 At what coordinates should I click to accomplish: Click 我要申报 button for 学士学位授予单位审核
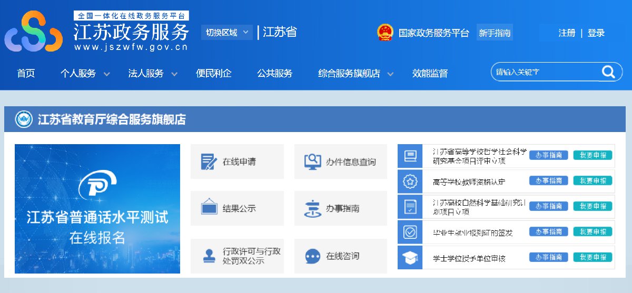coord(593,257)
